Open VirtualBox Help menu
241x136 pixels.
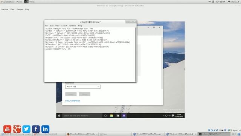pyautogui.click(x=27, y=9)
